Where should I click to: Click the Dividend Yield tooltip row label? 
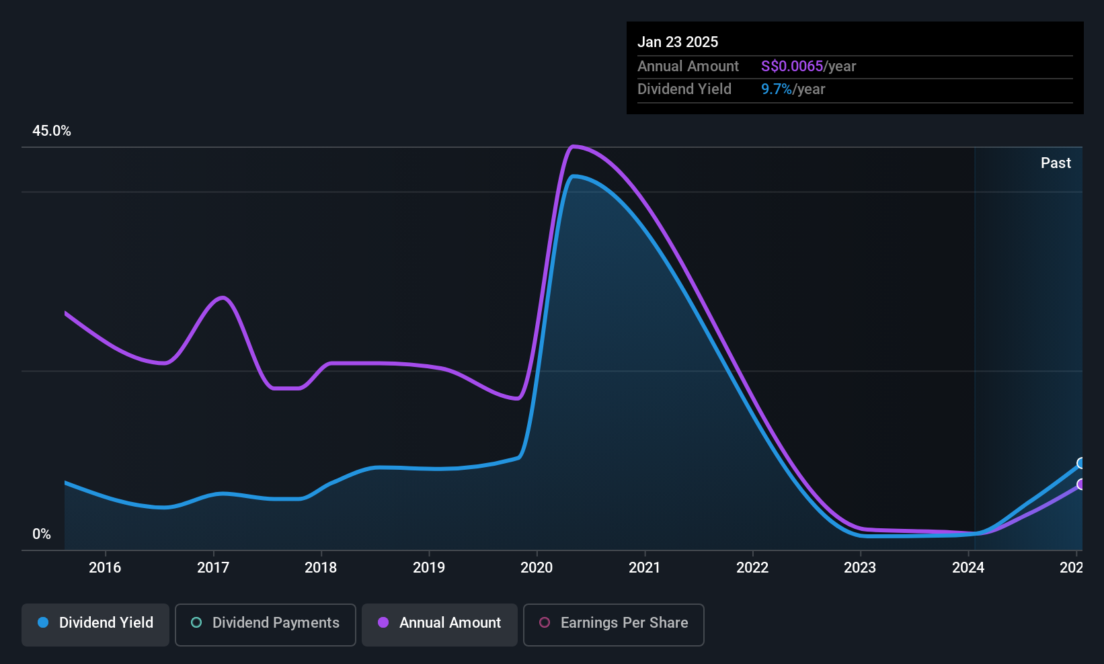click(684, 89)
